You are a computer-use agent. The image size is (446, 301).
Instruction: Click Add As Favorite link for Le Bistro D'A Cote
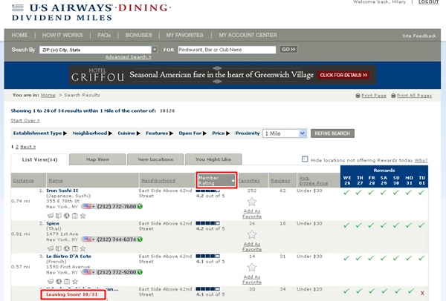pos(252,279)
